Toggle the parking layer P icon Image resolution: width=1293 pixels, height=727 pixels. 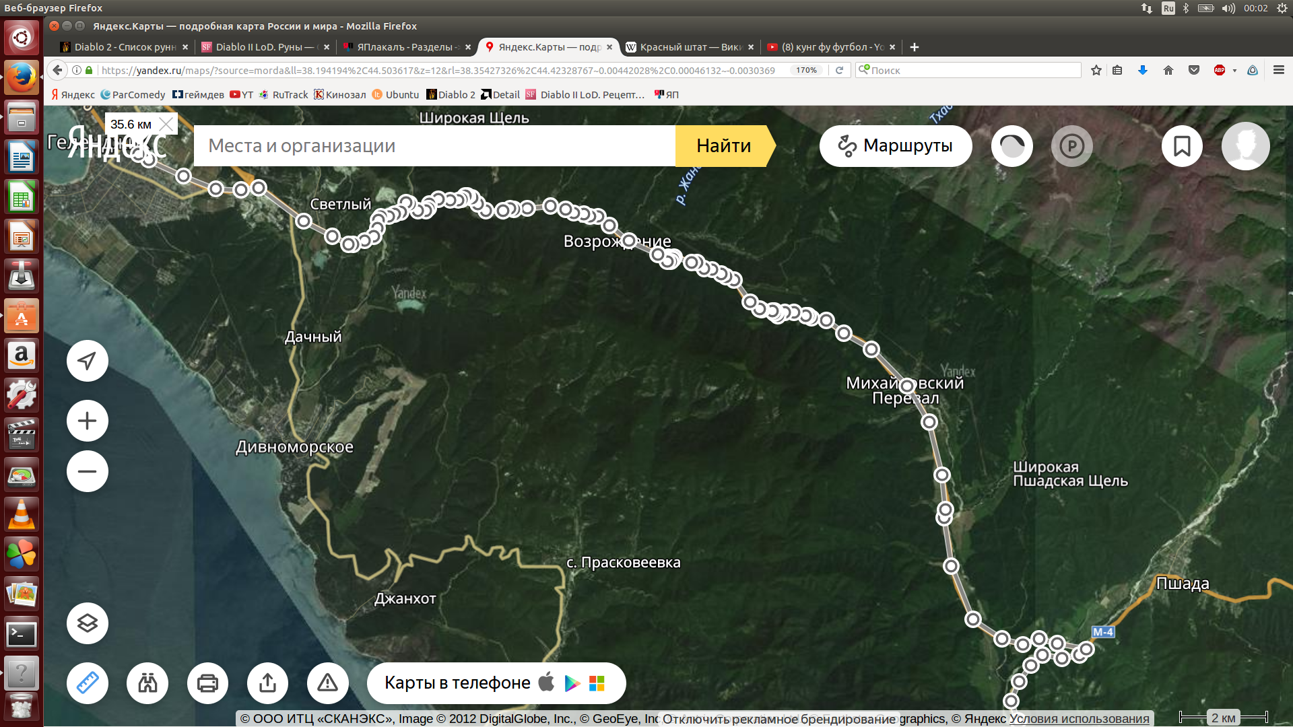(1072, 145)
